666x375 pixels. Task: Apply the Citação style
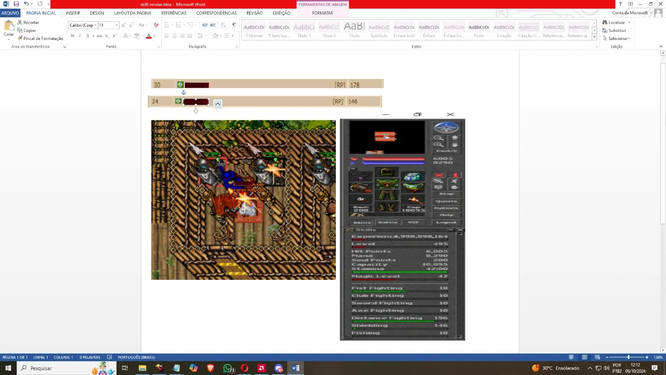pyautogui.click(x=504, y=30)
